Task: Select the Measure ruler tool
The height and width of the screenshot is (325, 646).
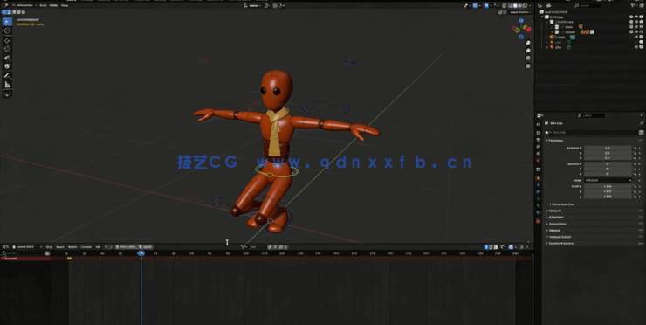Action: (x=7, y=85)
